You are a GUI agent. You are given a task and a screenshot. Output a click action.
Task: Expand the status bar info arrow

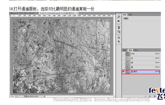[x=44, y=96]
